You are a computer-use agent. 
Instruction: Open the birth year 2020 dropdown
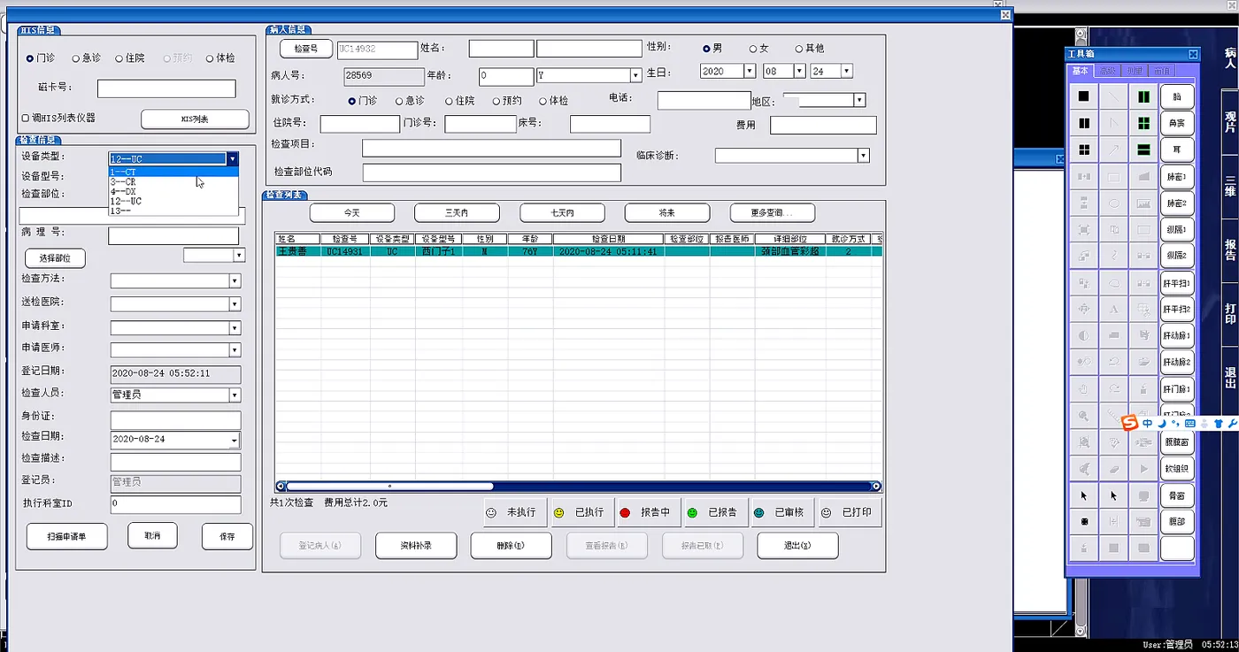click(x=750, y=71)
